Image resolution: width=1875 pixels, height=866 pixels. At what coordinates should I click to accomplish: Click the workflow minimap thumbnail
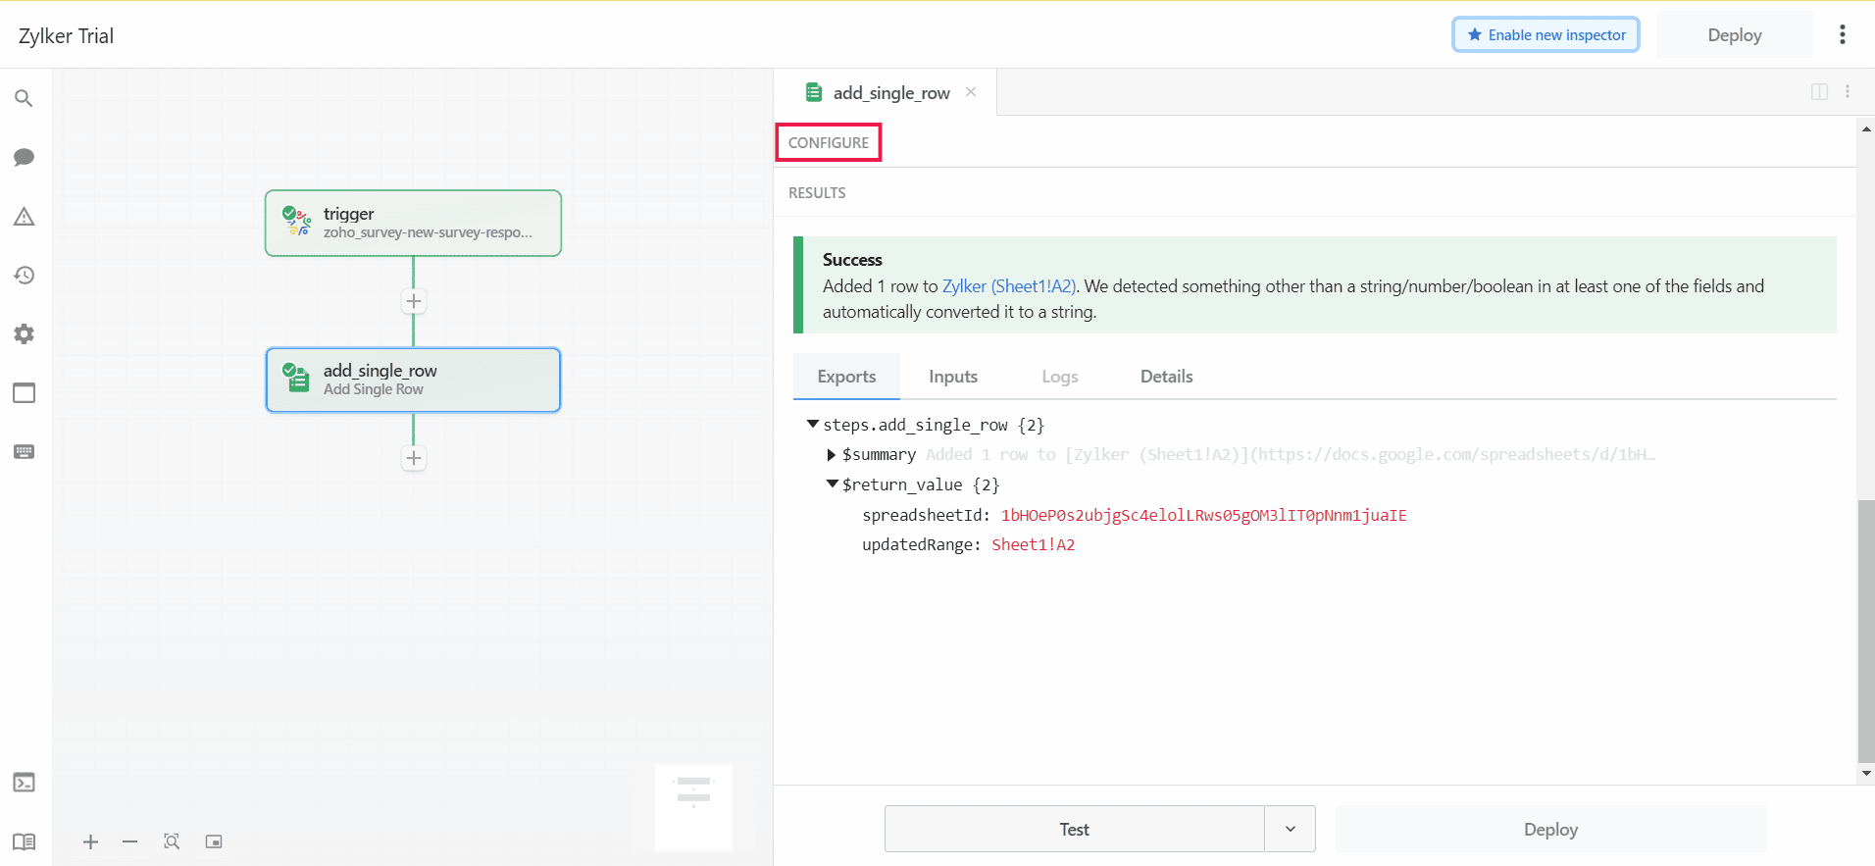[693, 807]
